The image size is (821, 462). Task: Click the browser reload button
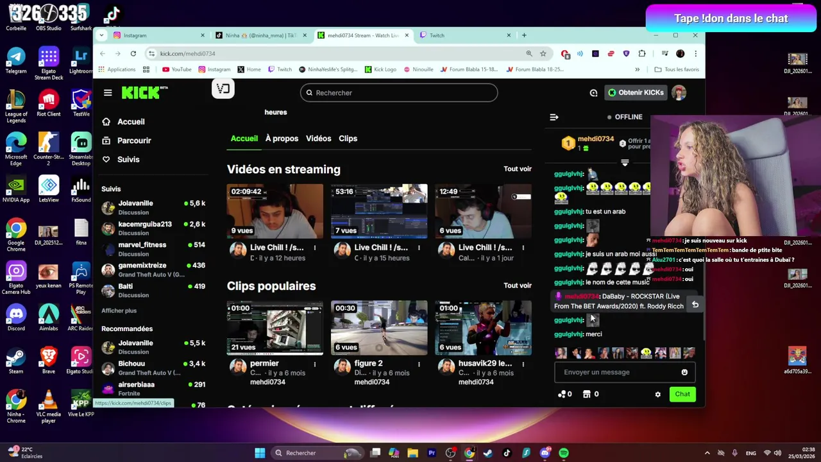tap(133, 54)
